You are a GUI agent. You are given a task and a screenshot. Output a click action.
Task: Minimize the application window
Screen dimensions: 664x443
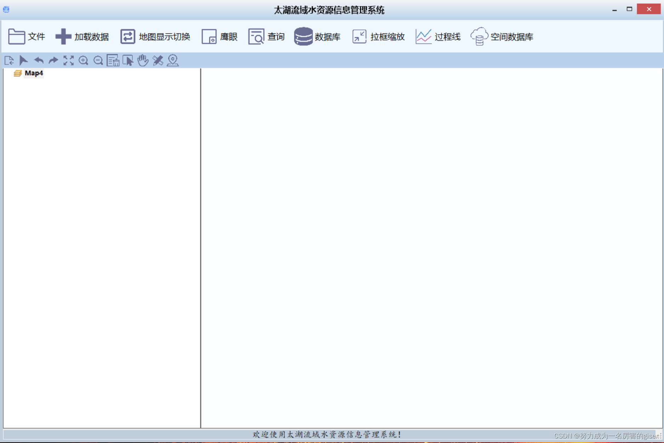[614, 10]
